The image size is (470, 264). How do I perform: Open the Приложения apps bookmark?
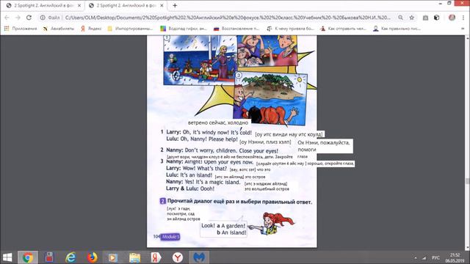(x=21, y=29)
